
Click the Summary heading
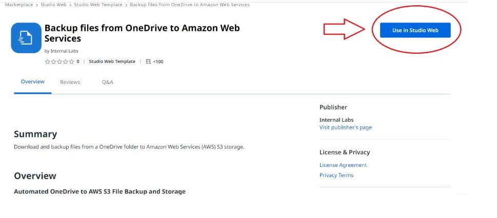(x=35, y=134)
